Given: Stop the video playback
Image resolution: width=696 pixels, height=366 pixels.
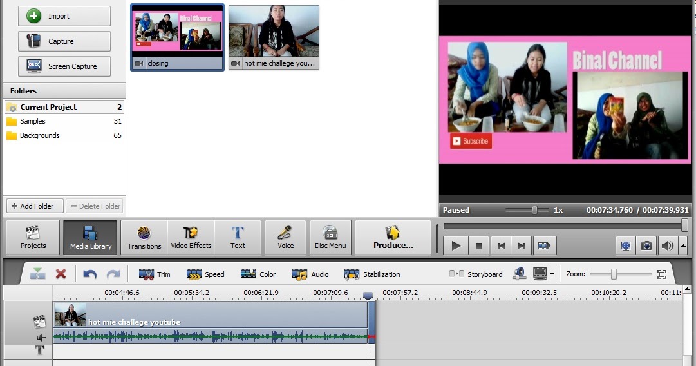Looking at the screenshot, I should 478,246.
